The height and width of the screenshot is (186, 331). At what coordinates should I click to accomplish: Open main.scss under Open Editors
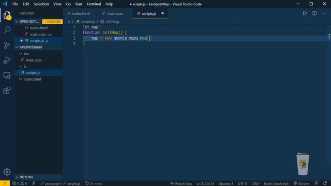(x=38, y=35)
